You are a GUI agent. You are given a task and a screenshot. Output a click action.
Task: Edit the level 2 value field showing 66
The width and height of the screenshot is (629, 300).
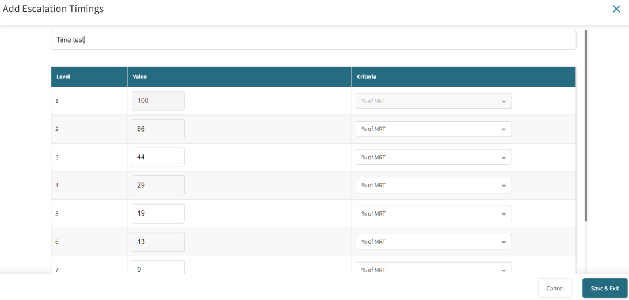point(158,129)
